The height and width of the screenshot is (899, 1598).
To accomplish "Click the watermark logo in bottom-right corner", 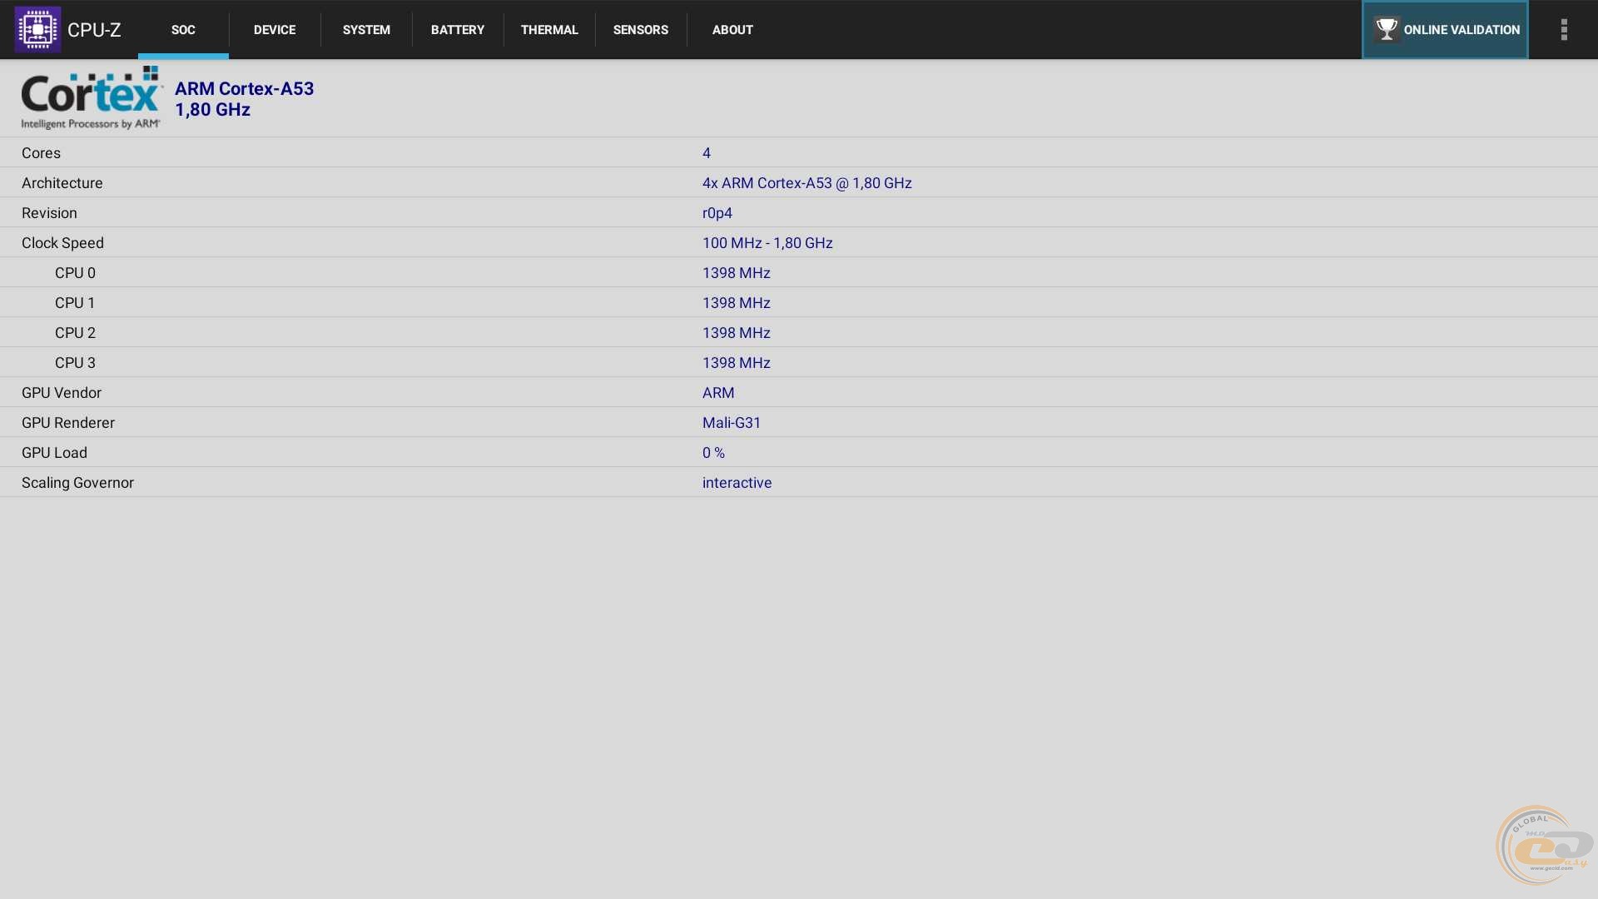I will pos(1544,845).
